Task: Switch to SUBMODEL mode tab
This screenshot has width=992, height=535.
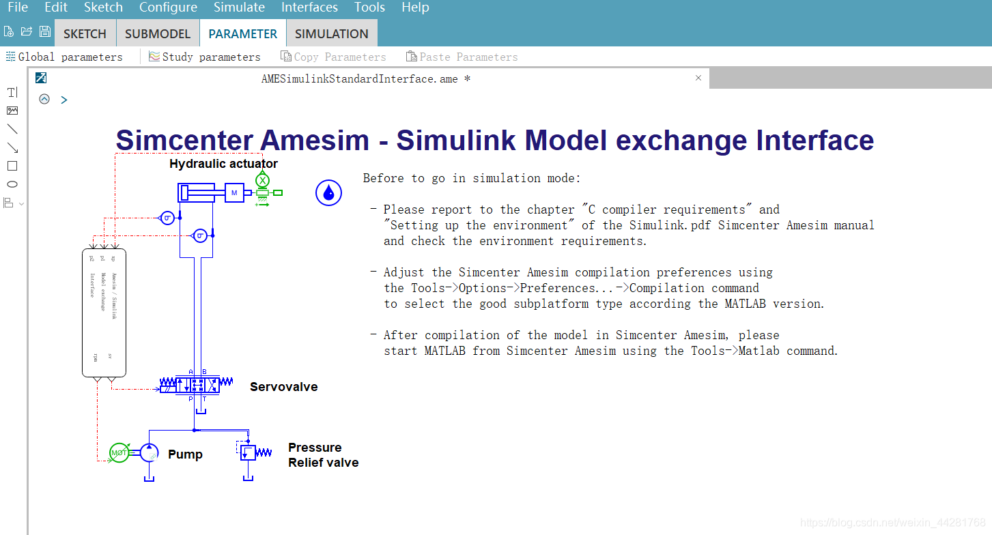Action: [x=158, y=33]
